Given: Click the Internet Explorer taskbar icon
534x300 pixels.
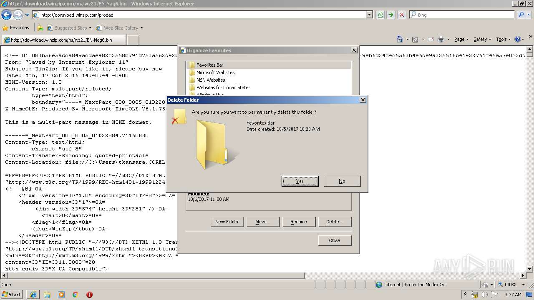Looking at the screenshot, I should click(33, 295).
